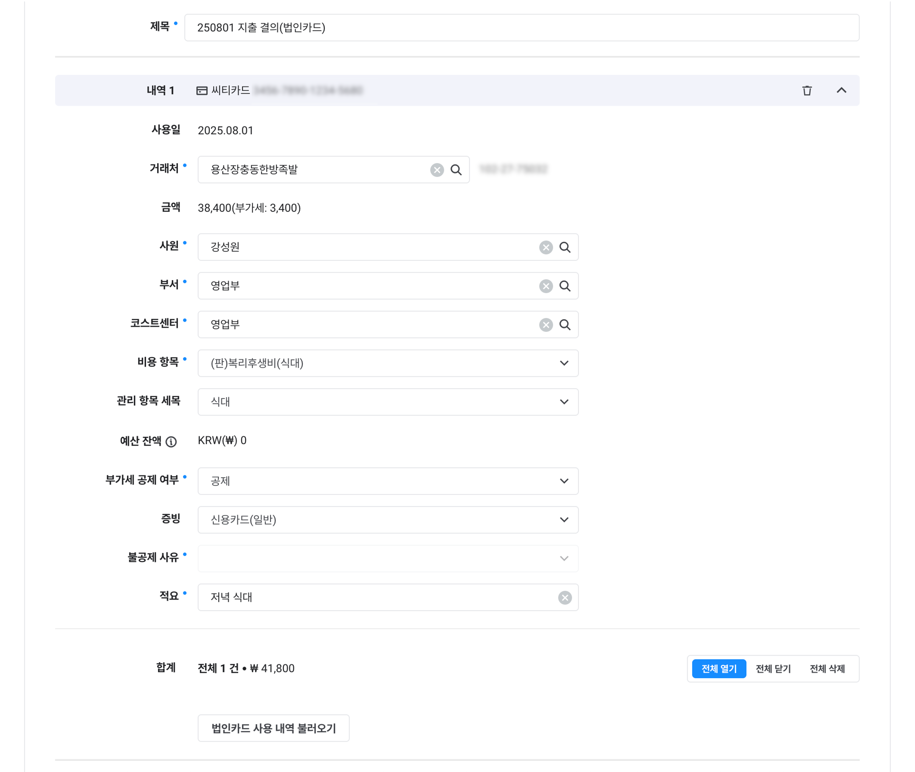Search for a 거래처 vendor

coord(456,170)
